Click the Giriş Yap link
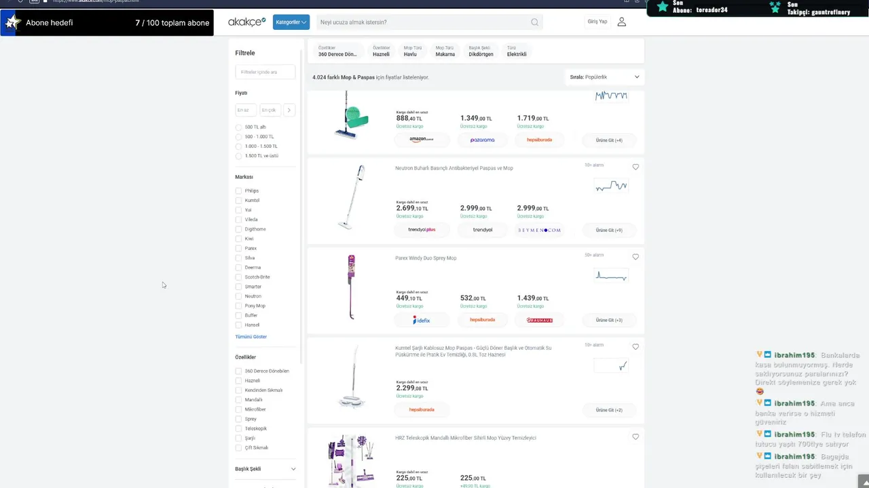This screenshot has width=869, height=488. coord(597,22)
